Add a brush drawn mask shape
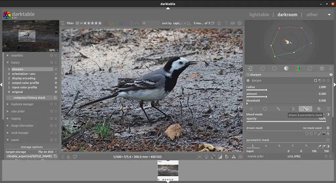The width and height of the screenshot is (336, 183). click(320, 134)
